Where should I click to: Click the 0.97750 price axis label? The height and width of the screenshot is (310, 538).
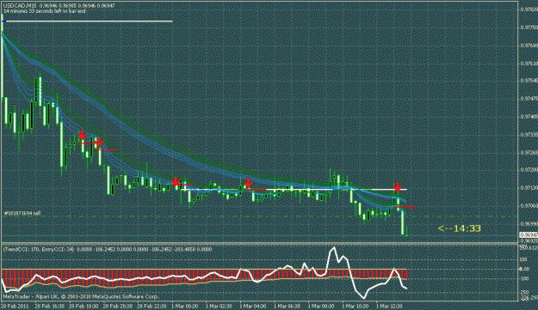coord(529,27)
